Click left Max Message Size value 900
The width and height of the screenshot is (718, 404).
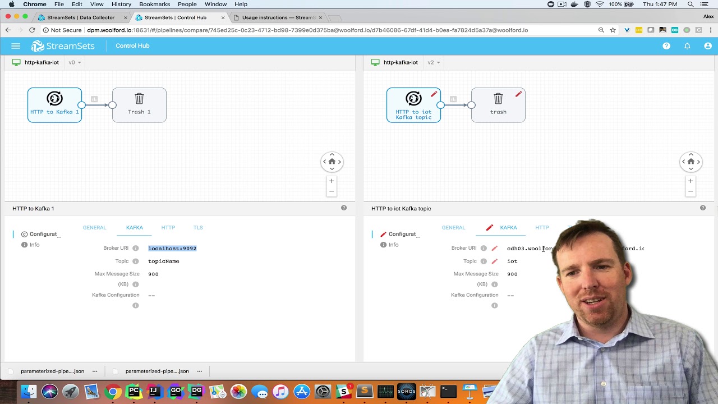pyautogui.click(x=153, y=274)
